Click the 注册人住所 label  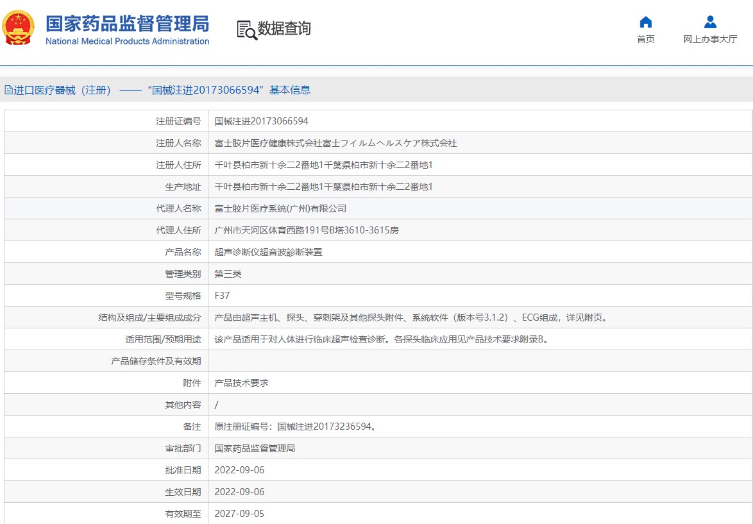click(x=178, y=165)
